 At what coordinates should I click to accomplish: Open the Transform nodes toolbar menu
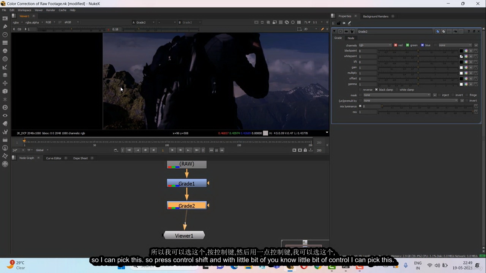(x=5, y=83)
